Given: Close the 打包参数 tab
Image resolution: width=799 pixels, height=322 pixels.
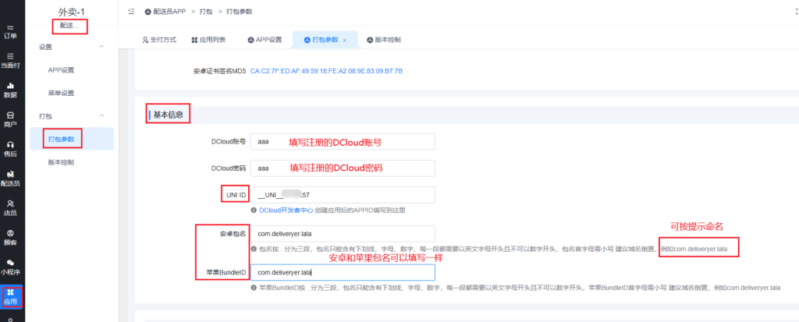Looking at the screenshot, I should click(344, 40).
